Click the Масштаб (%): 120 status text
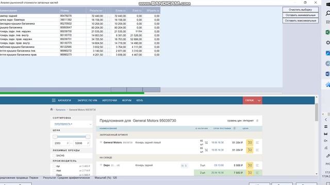Screen dimensions: 330x185 pyautogui.click(x=106, y=178)
